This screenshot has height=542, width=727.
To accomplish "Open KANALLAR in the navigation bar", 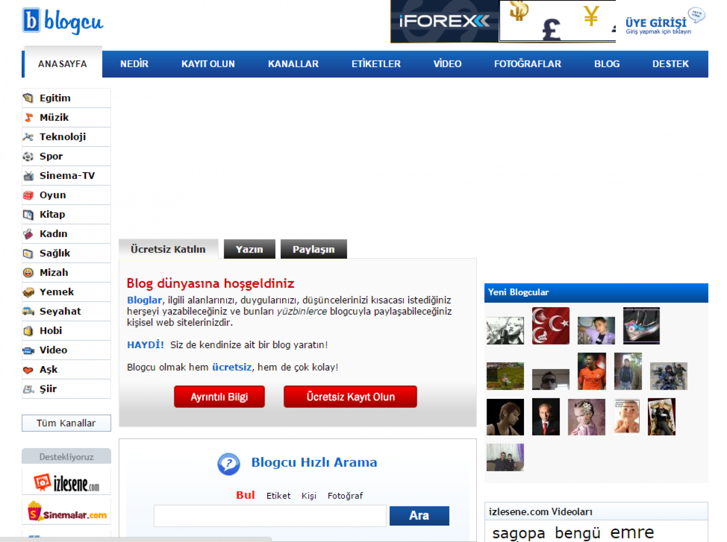I will 293,64.
